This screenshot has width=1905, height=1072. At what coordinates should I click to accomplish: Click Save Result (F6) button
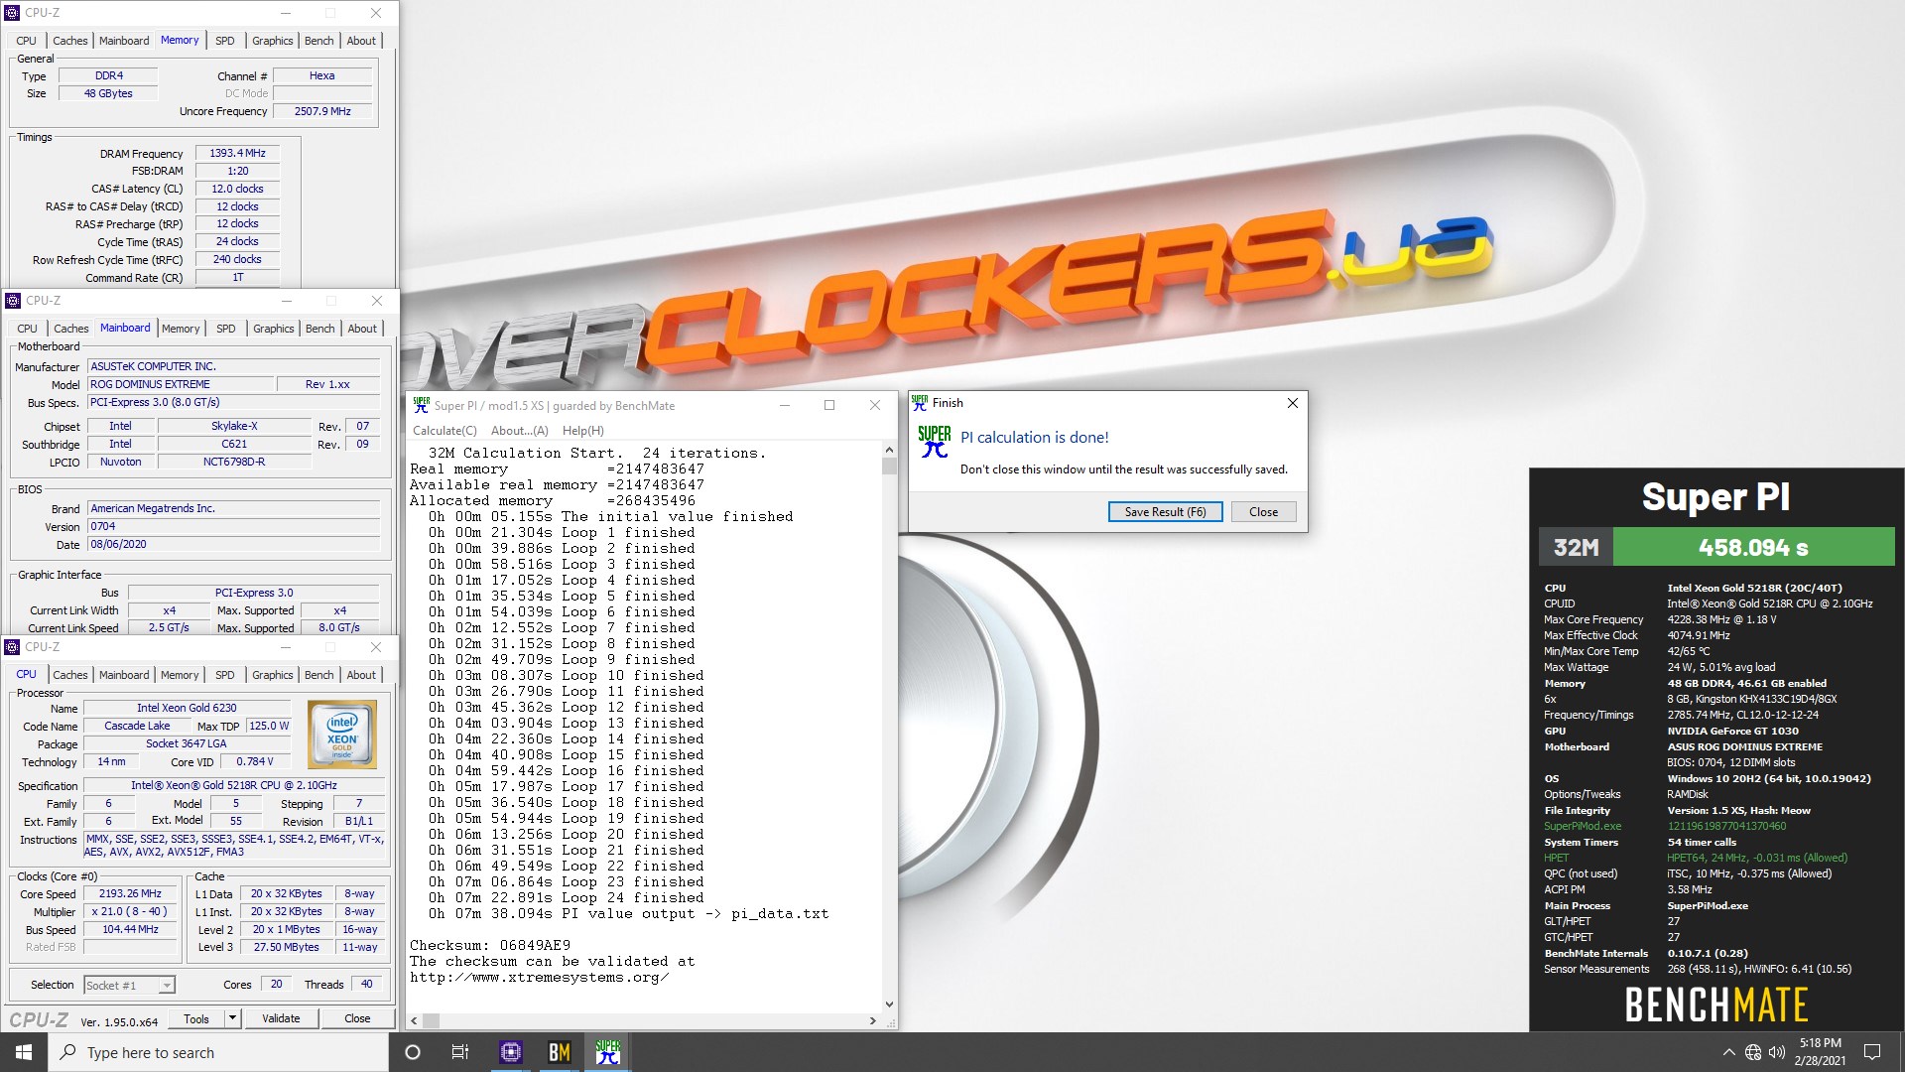[1165, 512]
